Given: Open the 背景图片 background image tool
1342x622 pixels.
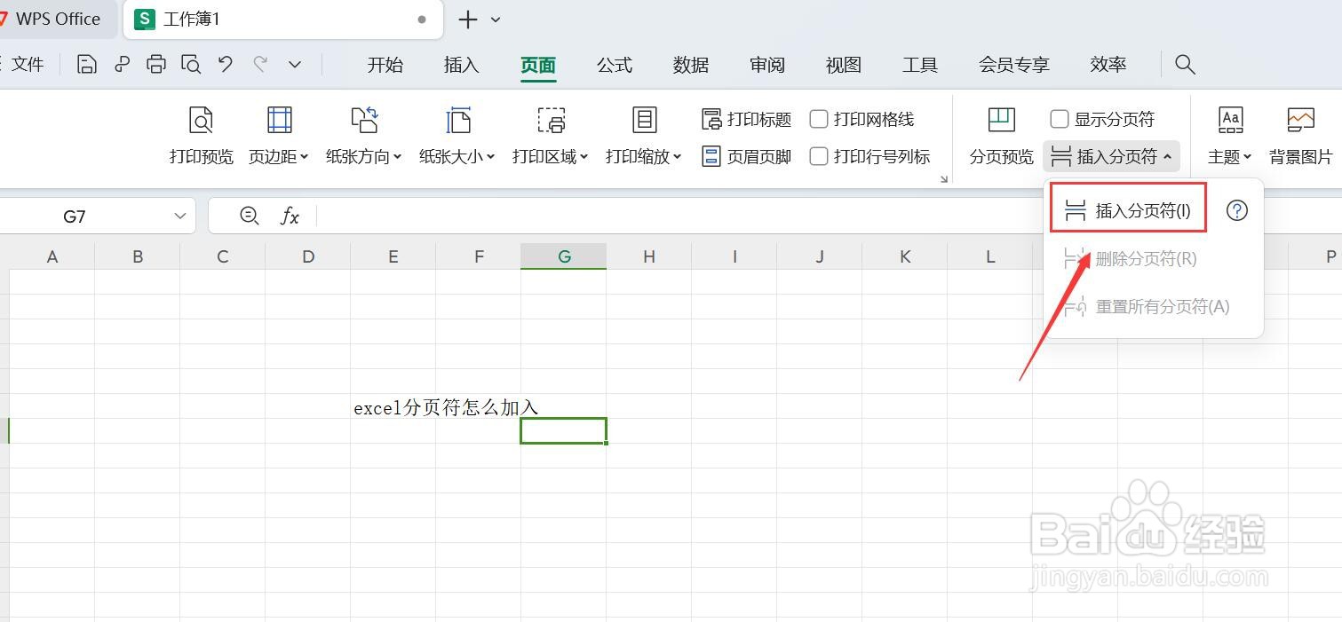Looking at the screenshot, I should [x=1301, y=135].
